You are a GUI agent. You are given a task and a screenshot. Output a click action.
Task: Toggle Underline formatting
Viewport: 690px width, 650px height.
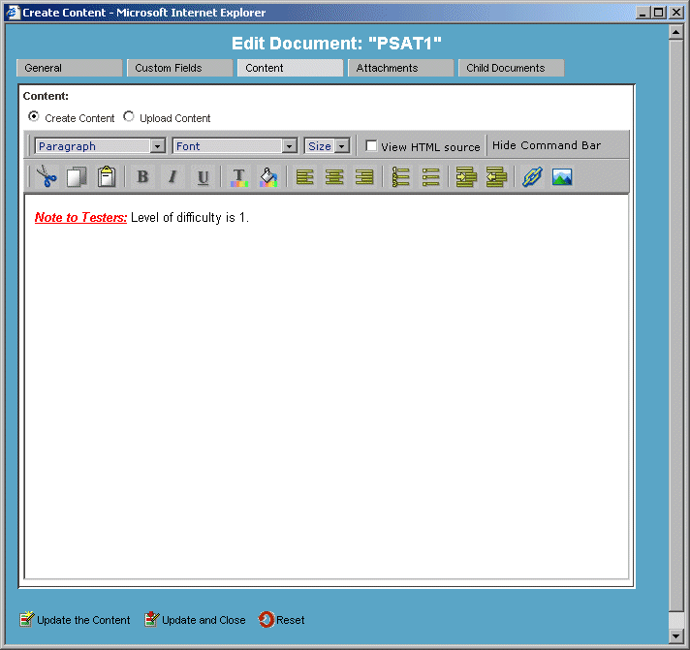tap(203, 177)
